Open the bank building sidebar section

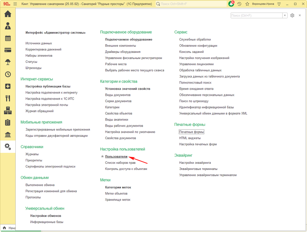click(8, 135)
